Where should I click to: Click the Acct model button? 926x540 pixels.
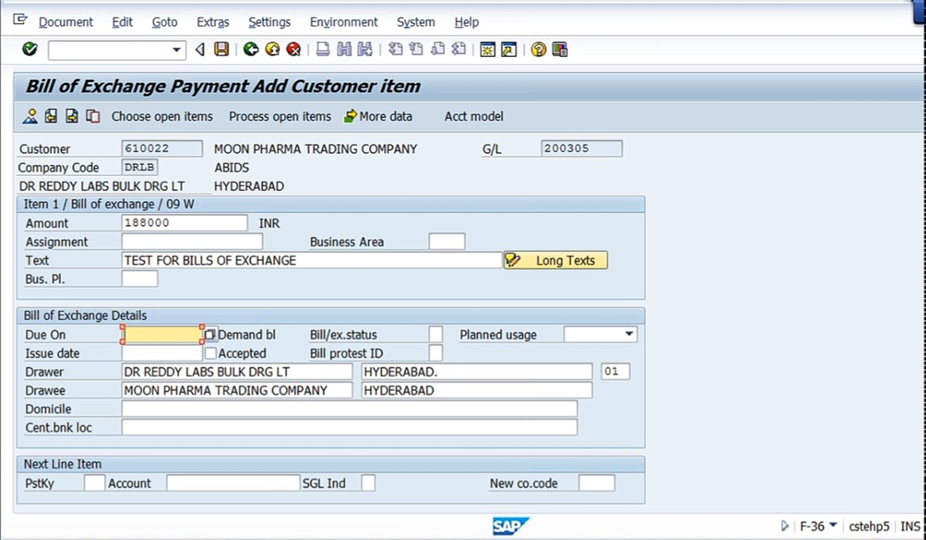coord(474,117)
